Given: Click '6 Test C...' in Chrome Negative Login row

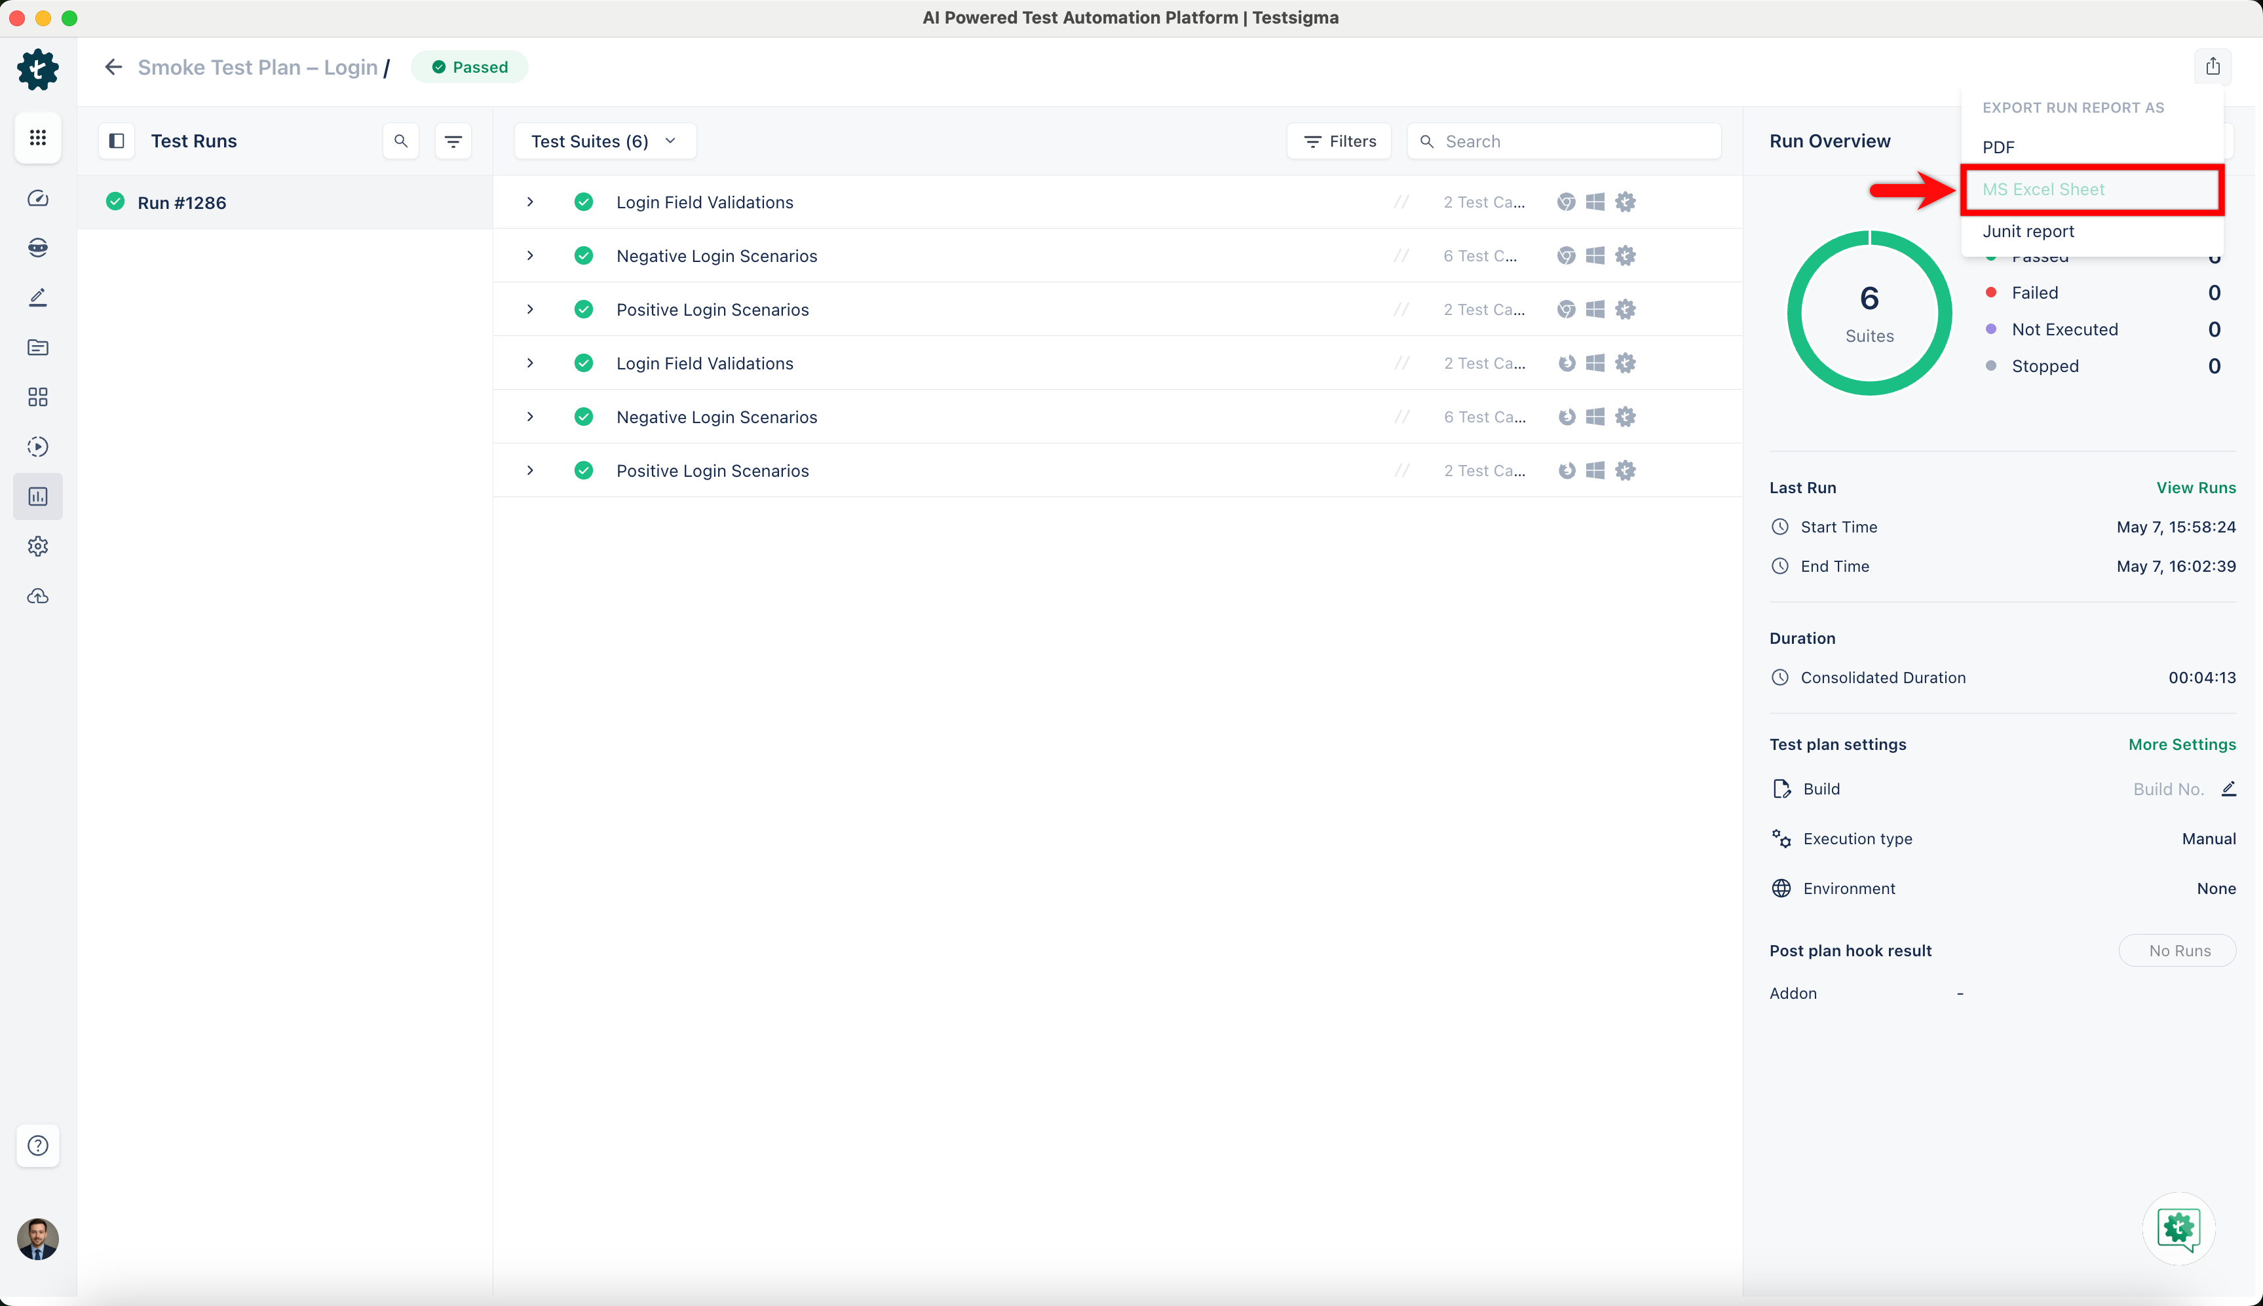Looking at the screenshot, I should coord(1481,255).
